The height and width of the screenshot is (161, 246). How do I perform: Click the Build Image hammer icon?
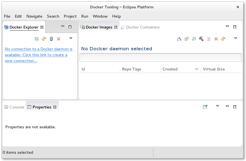[201, 39]
